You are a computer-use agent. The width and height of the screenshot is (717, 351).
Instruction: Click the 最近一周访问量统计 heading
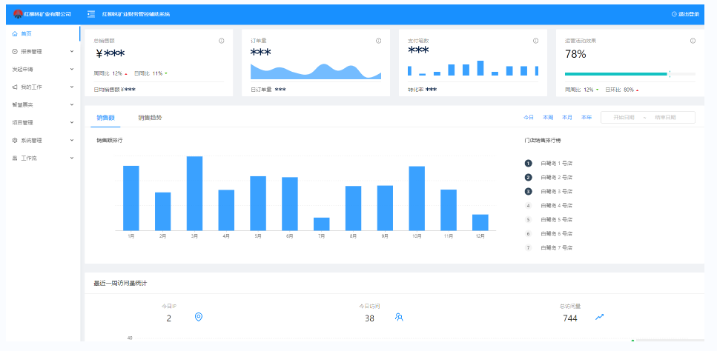coord(120,284)
